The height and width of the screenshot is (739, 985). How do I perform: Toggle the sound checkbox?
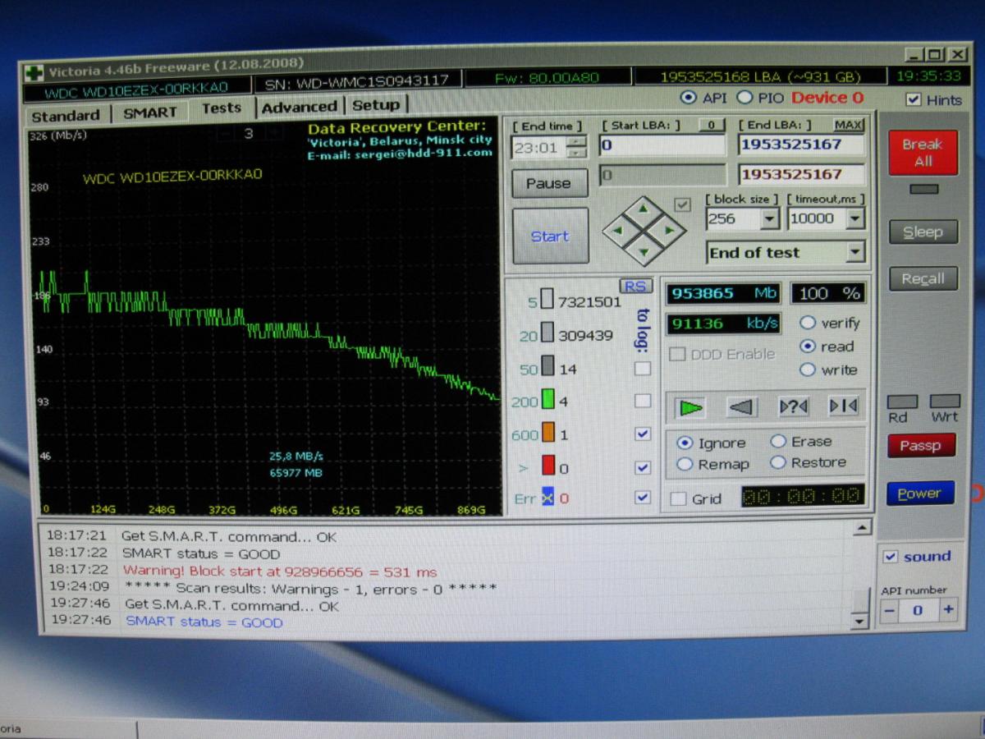pyautogui.click(x=891, y=557)
